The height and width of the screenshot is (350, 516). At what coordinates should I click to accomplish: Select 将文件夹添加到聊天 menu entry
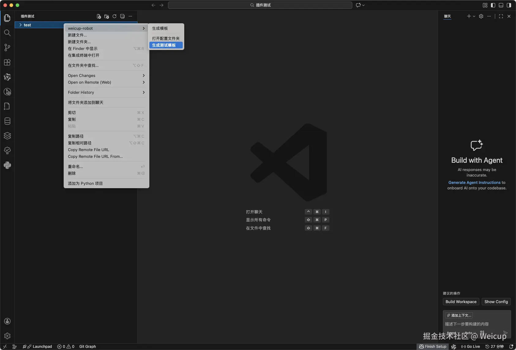(x=106, y=103)
